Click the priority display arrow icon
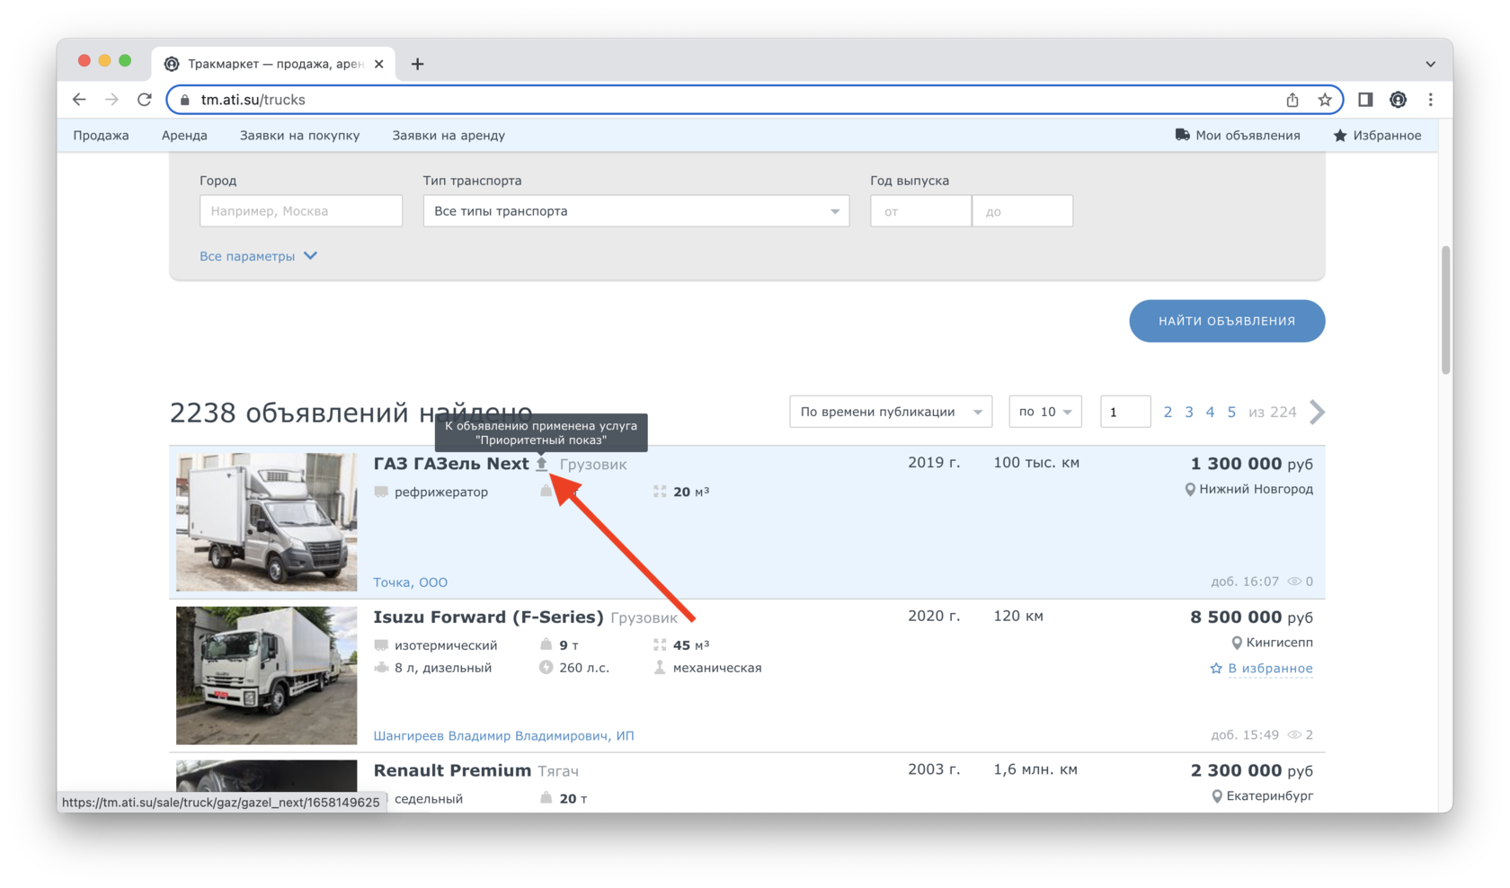 [x=542, y=464]
